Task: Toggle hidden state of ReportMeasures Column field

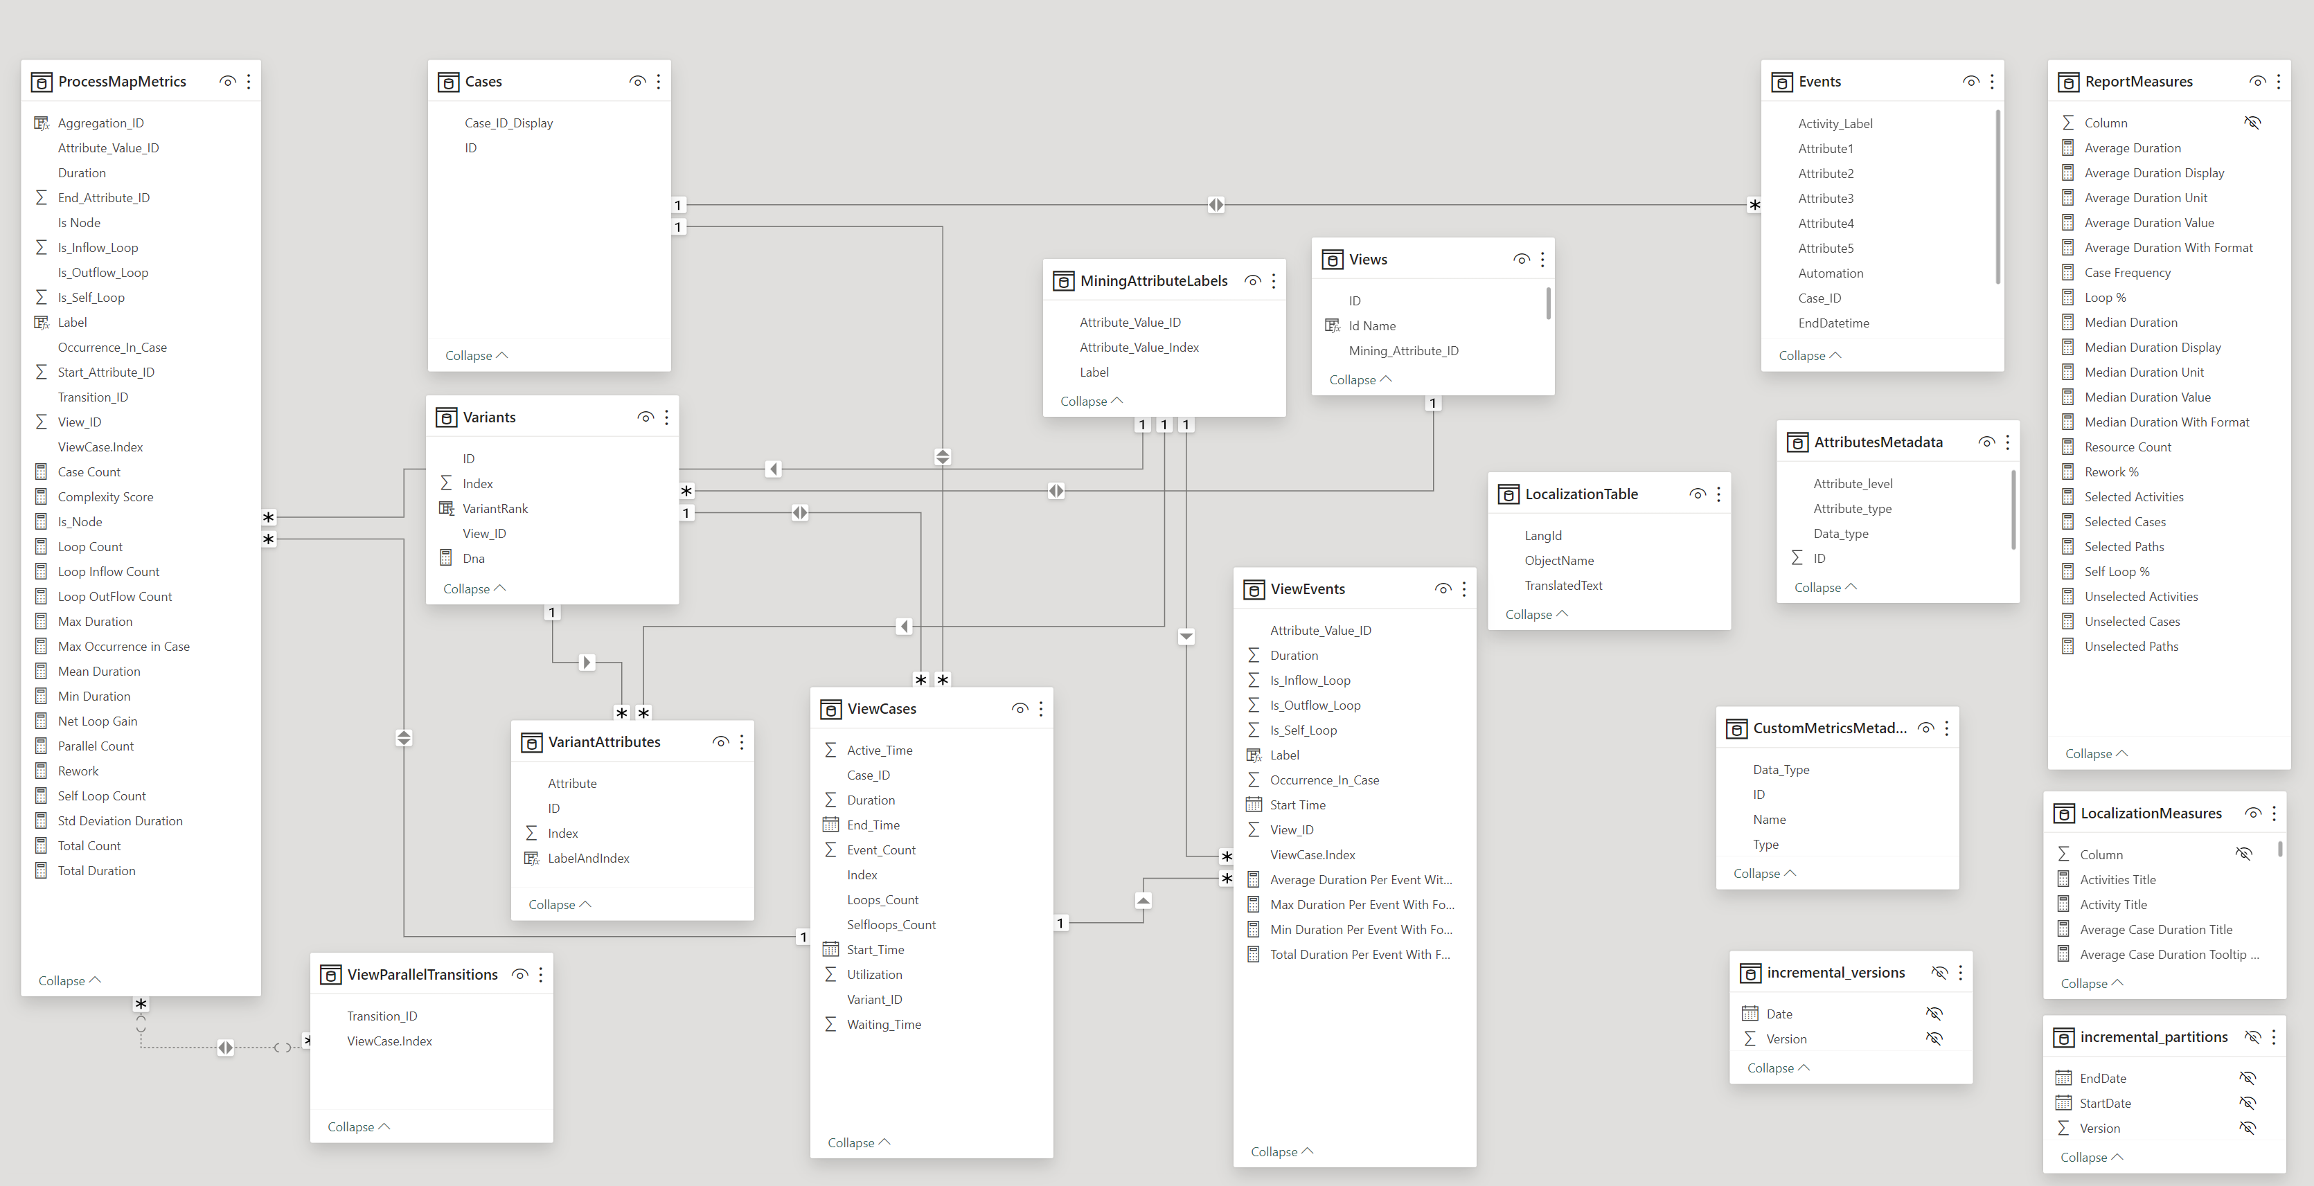Action: coord(2252,123)
